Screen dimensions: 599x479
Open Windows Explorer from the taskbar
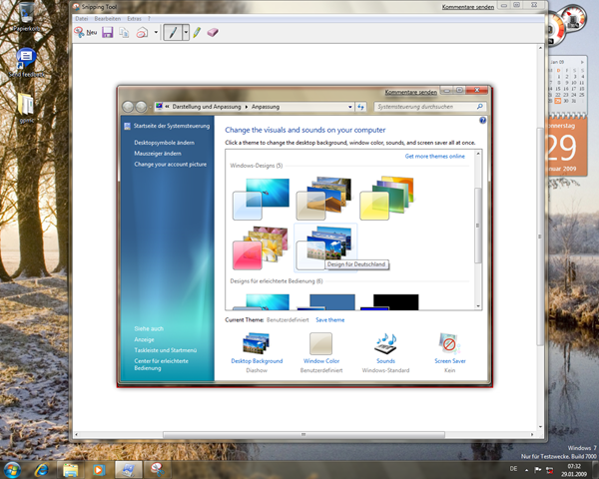point(70,470)
